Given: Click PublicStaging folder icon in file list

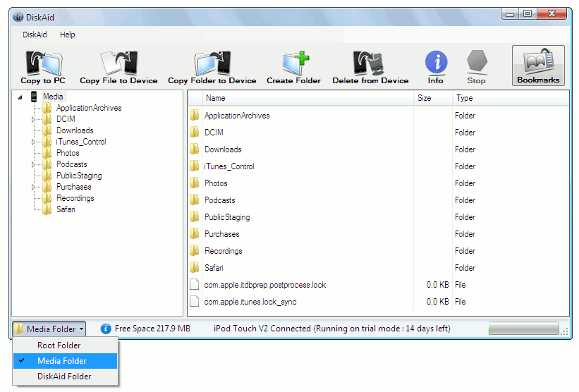Looking at the screenshot, I should click(195, 217).
